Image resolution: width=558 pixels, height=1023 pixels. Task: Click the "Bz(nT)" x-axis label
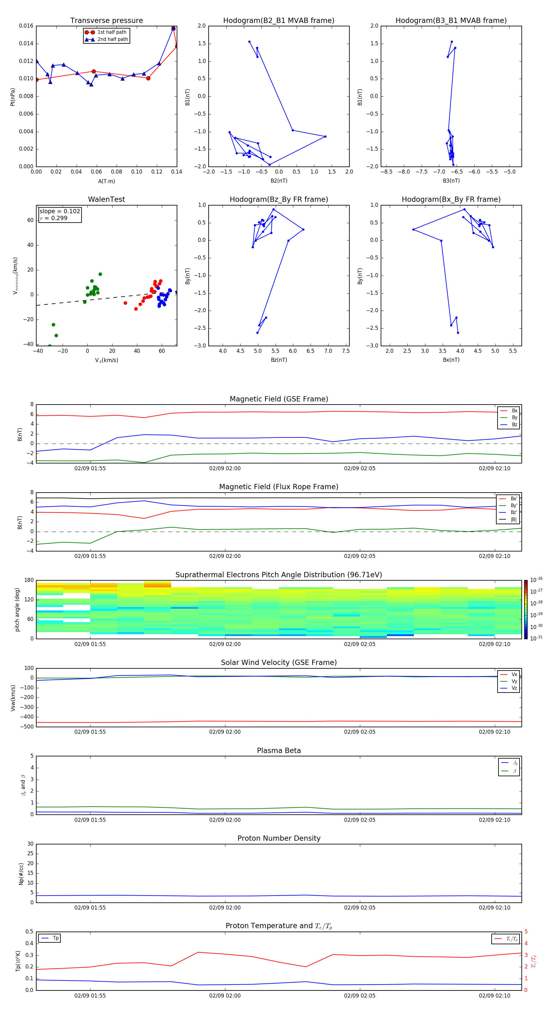point(279,360)
